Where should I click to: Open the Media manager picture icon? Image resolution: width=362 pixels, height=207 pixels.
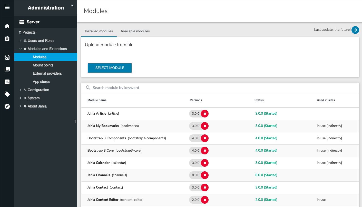pyautogui.click(x=7, y=69)
